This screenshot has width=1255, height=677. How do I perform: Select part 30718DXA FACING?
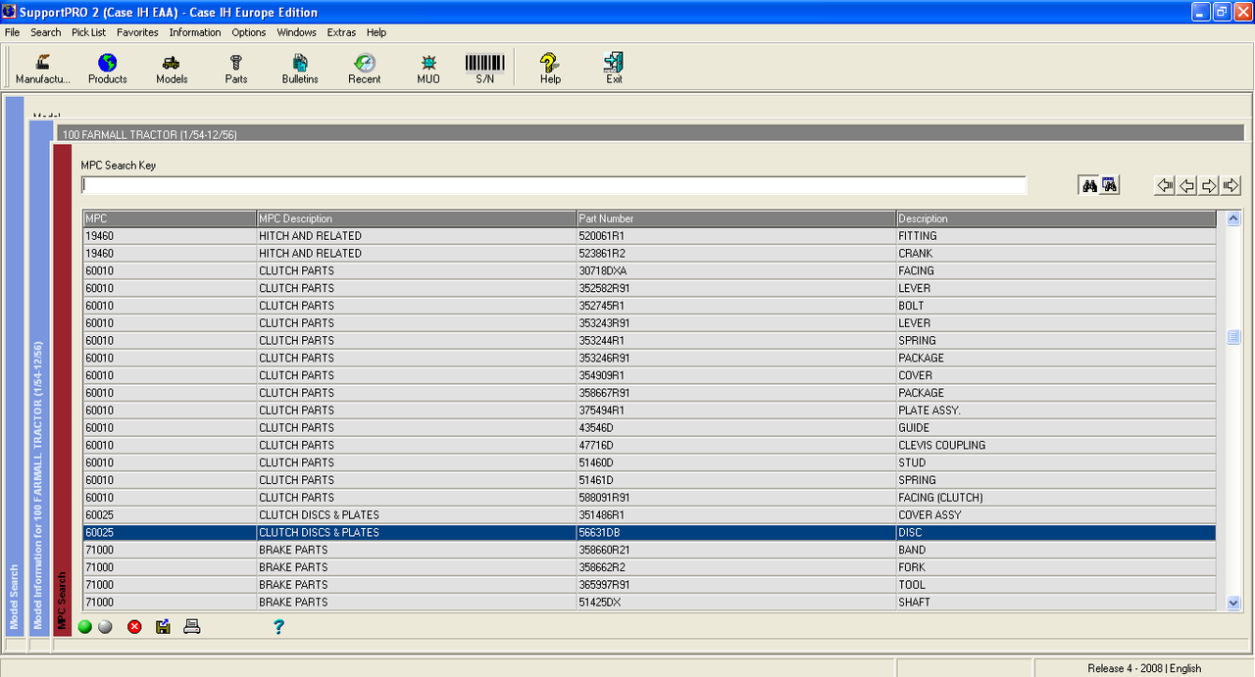[649, 271]
